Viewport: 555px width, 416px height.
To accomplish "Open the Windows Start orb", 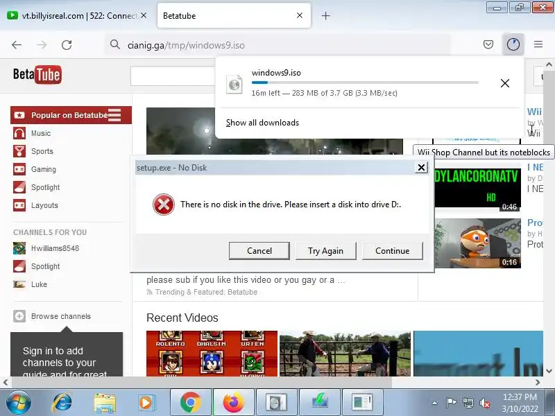I will coord(19,403).
